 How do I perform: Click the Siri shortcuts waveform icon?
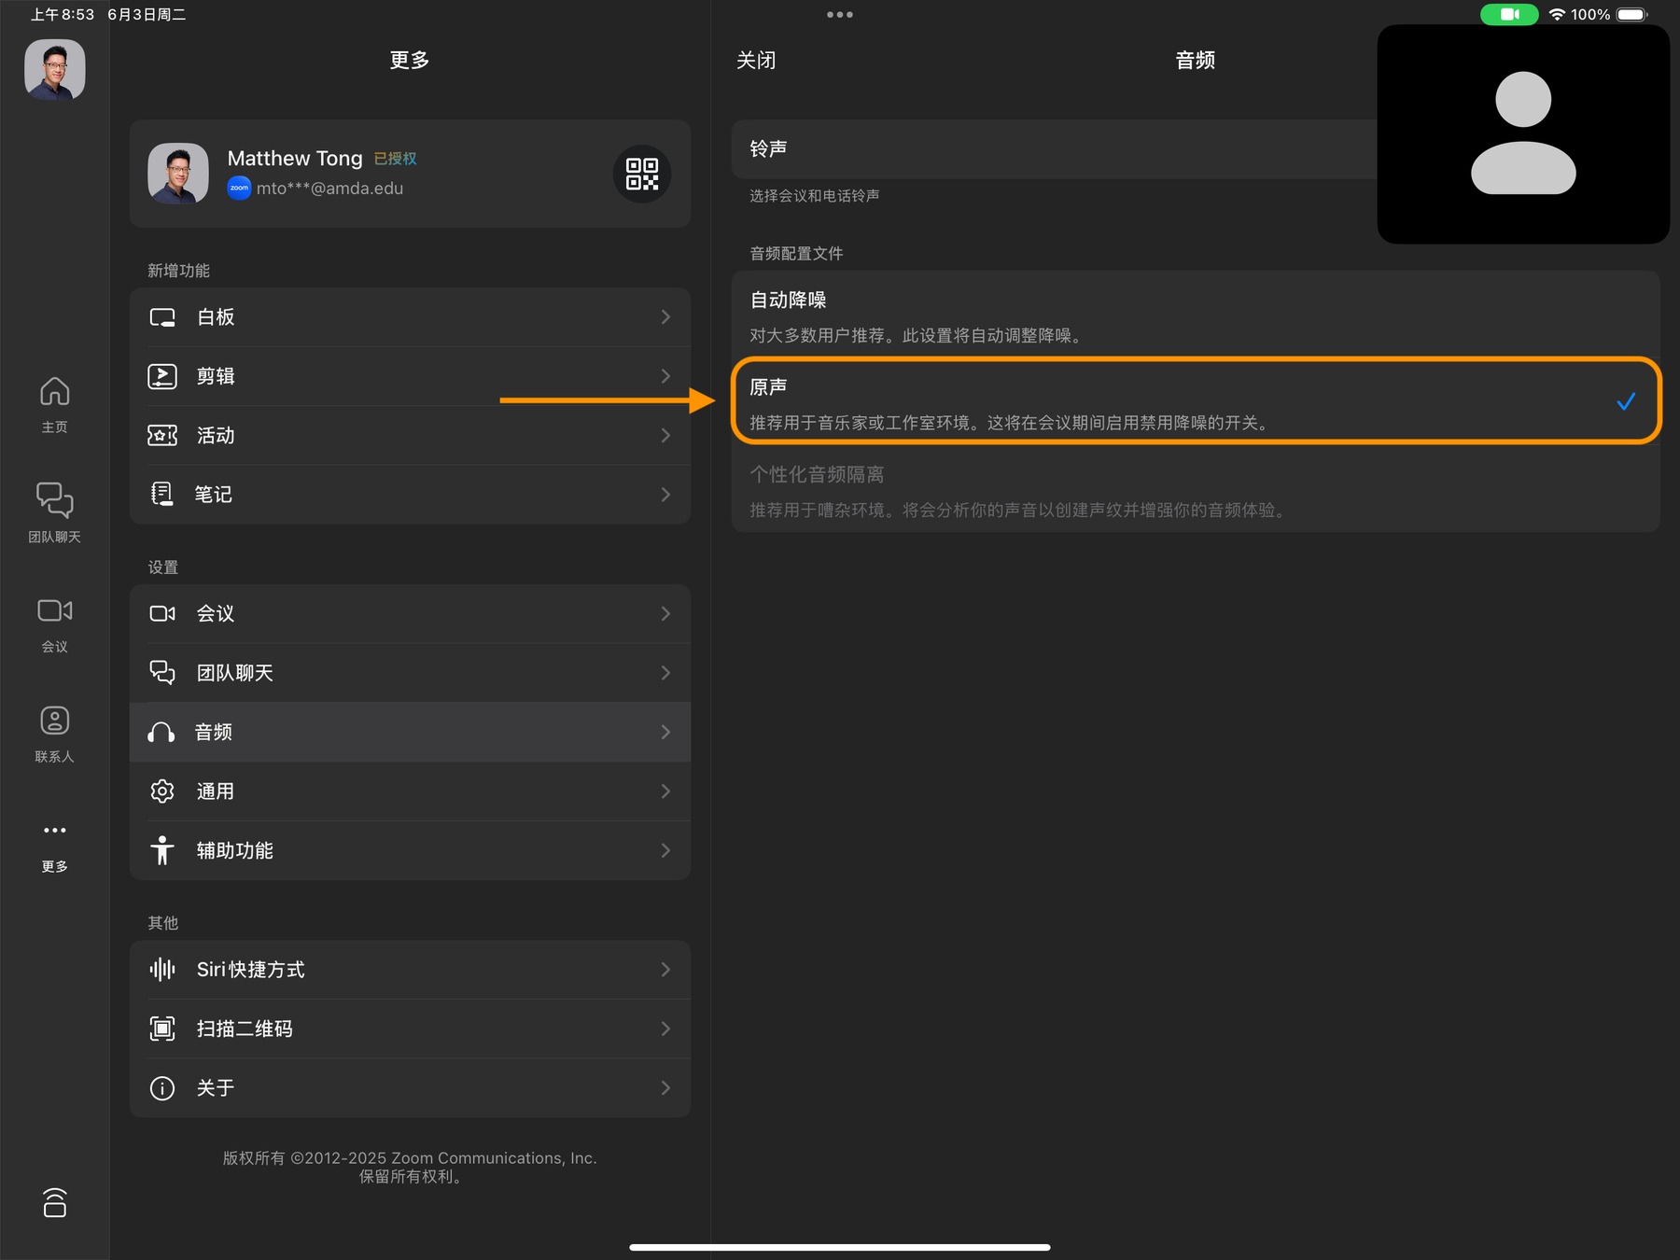pos(162,969)
